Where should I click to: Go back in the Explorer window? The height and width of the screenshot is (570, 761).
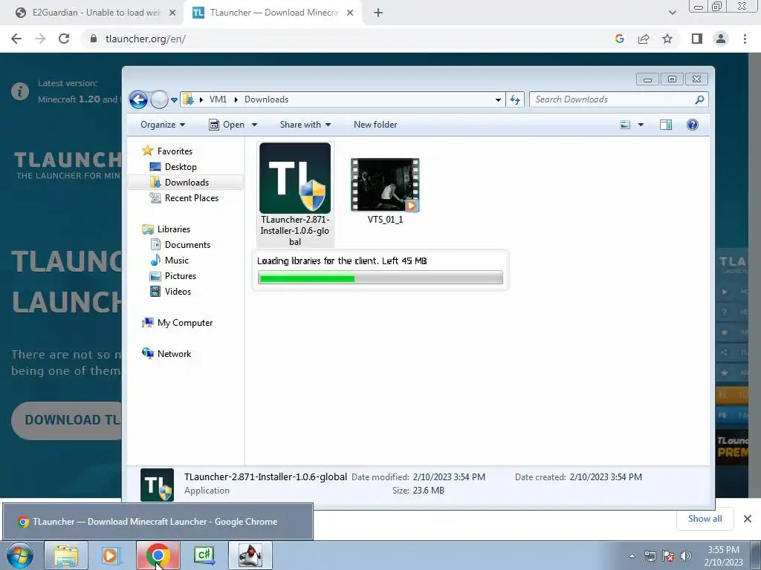(138, 100)
